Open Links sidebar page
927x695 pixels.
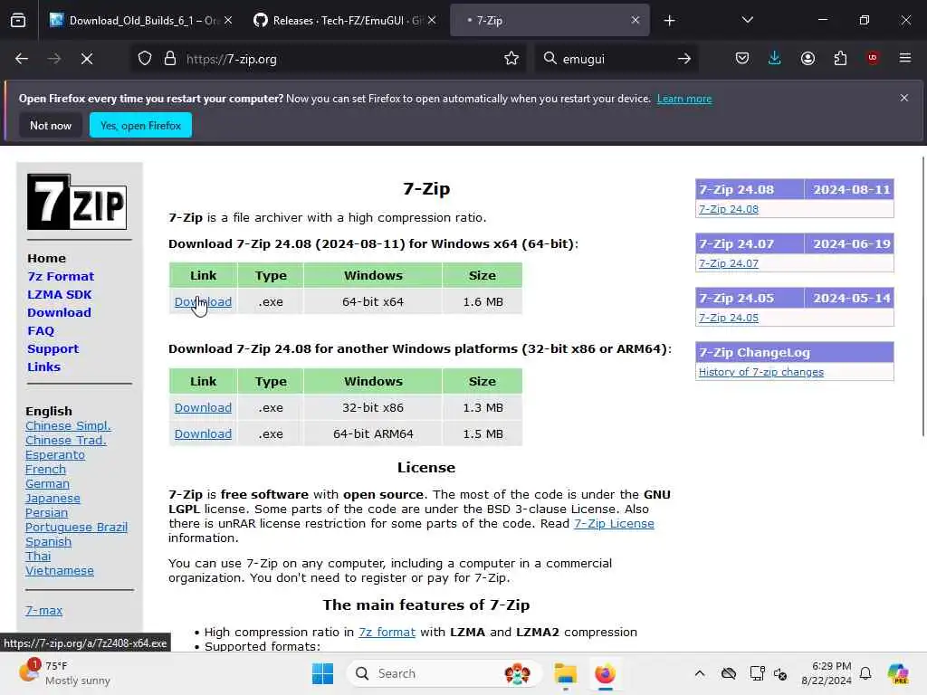tap(43, 367)
